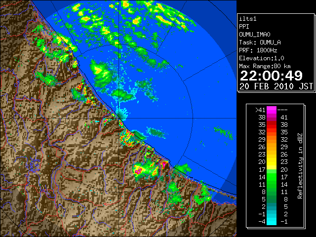Click the 'Elevation:1.0' text
316x237 pixels.
(x=262, y=58)
